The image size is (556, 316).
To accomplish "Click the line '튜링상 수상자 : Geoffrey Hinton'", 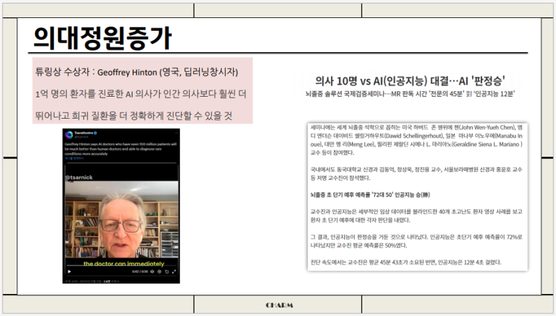I will pos(137,72).
